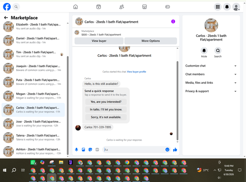246x182 pixels.
Task: Click the listing thumbnail in Marketplace header row
Action: (77, 33)
